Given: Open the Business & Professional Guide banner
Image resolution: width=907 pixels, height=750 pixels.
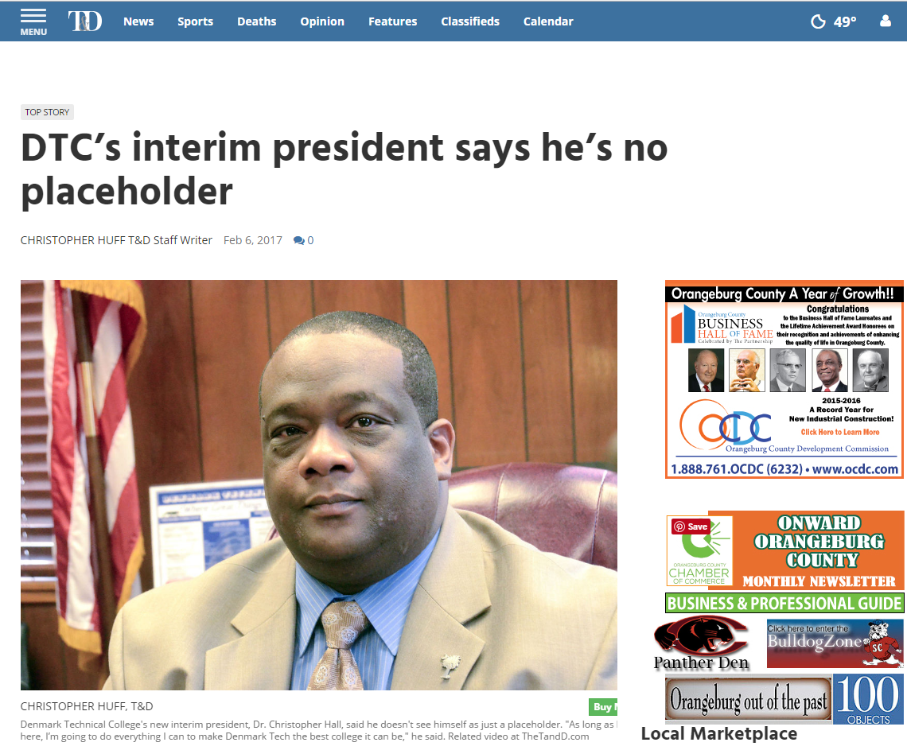Looking at the screenshot, I should click(784, 603).
